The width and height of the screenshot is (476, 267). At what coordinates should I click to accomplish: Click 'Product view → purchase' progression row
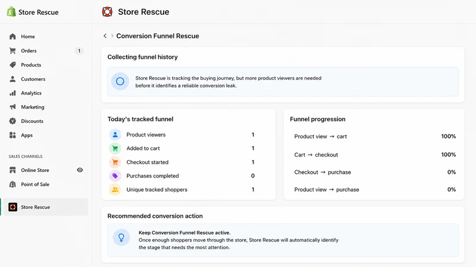point(375,189)
